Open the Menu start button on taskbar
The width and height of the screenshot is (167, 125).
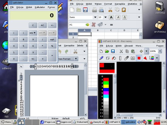pyautogui.click(x=6, y=122)
